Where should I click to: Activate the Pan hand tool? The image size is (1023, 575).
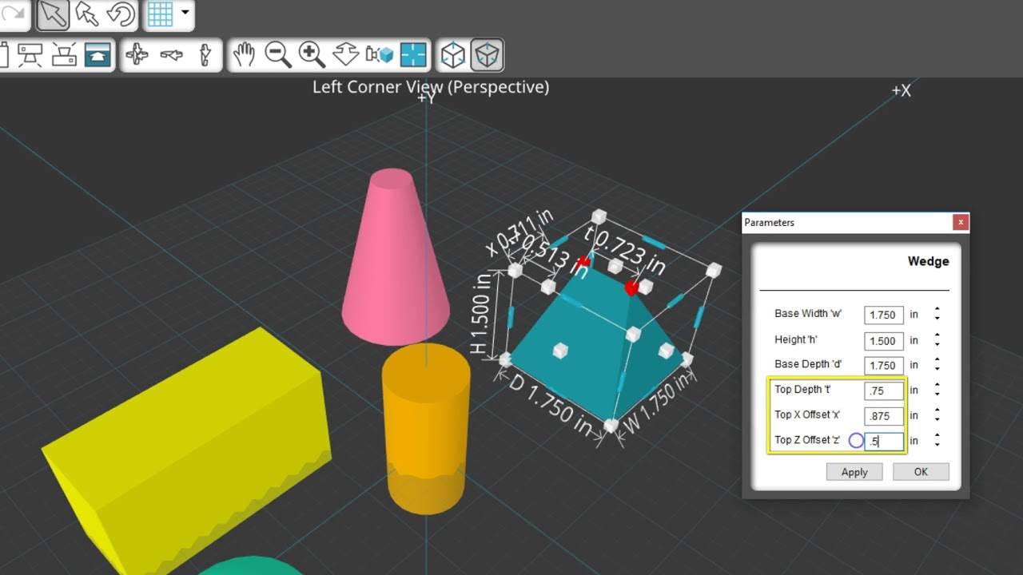pyautogui.click(x=244, y=54)
